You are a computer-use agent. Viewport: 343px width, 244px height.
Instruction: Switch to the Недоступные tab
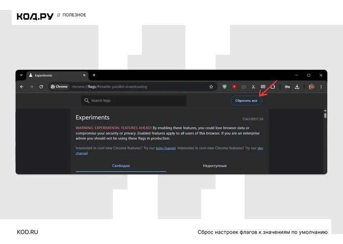click(x=215, y=166)
